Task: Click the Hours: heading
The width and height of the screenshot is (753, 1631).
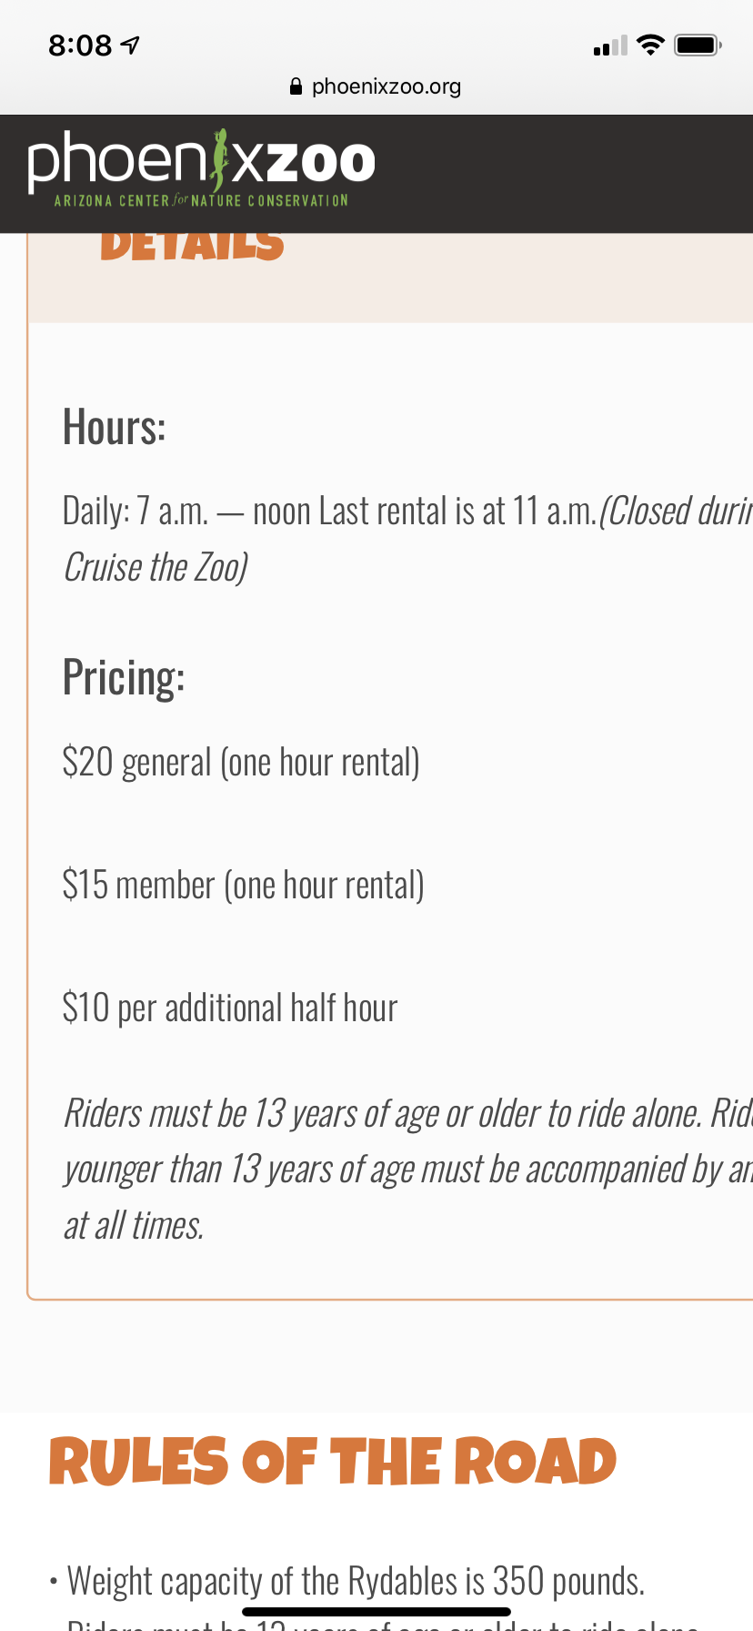Action: pos(115,427)
